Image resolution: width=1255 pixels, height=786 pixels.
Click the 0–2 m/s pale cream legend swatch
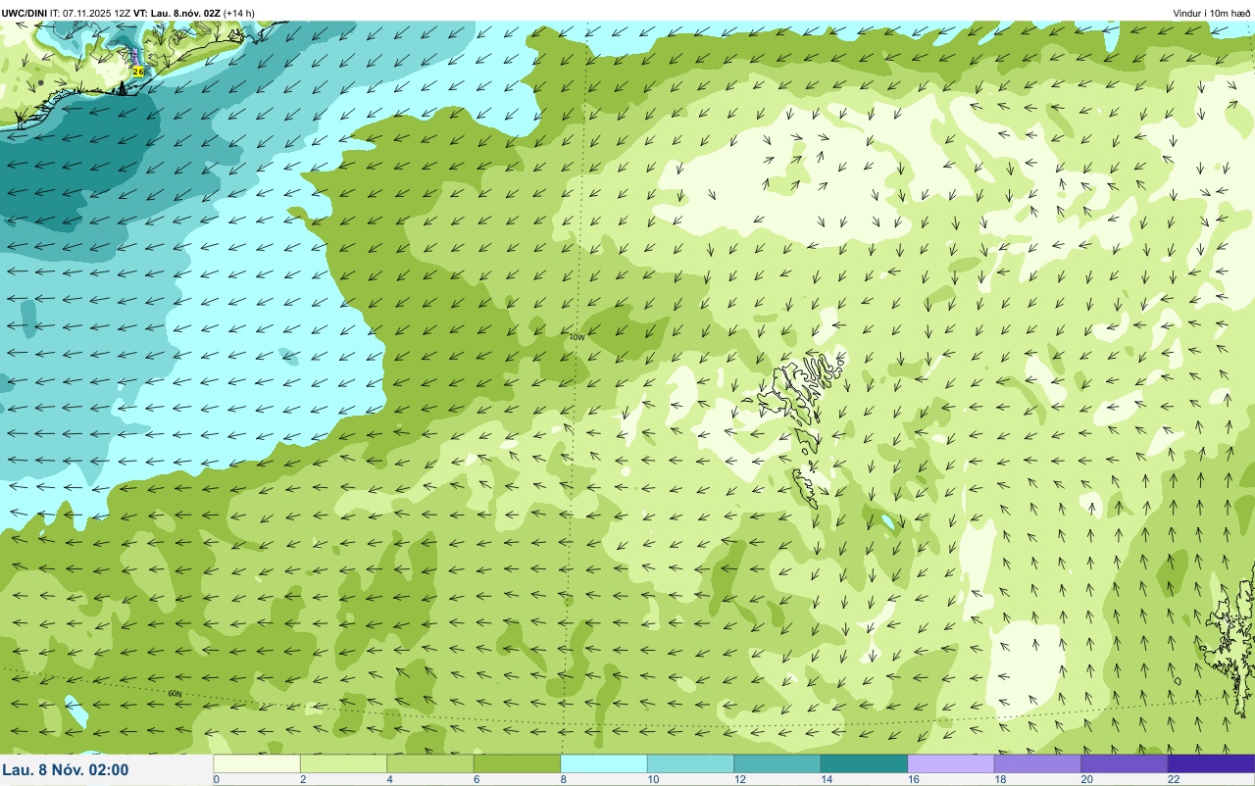[x=257, y=763]
